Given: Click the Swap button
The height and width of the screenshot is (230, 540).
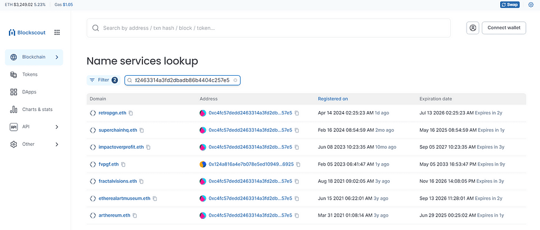Looking at the screenshot, I should 510,5.
